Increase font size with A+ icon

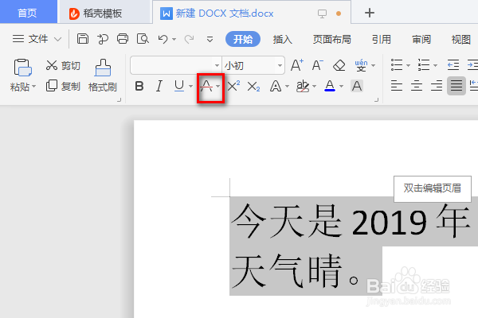coord(297,65)
